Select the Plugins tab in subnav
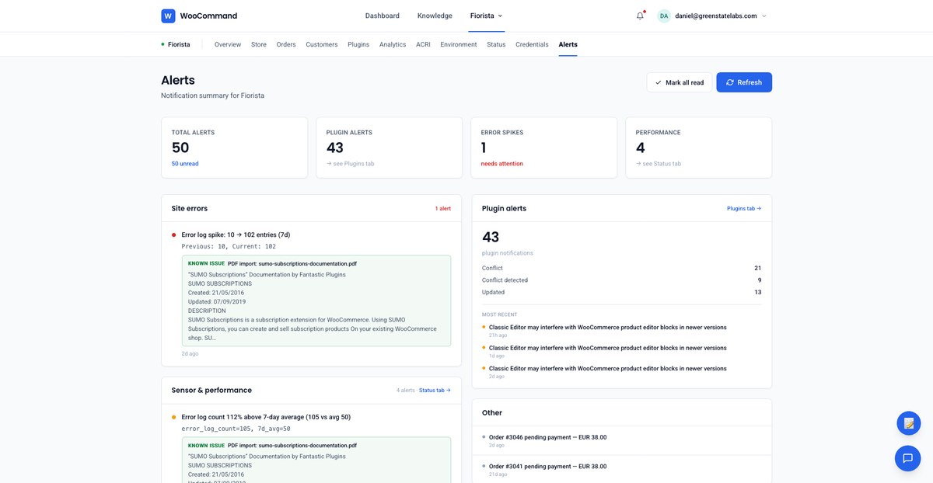Viewport: 933px width, 483px height. [x=358, y=44]
